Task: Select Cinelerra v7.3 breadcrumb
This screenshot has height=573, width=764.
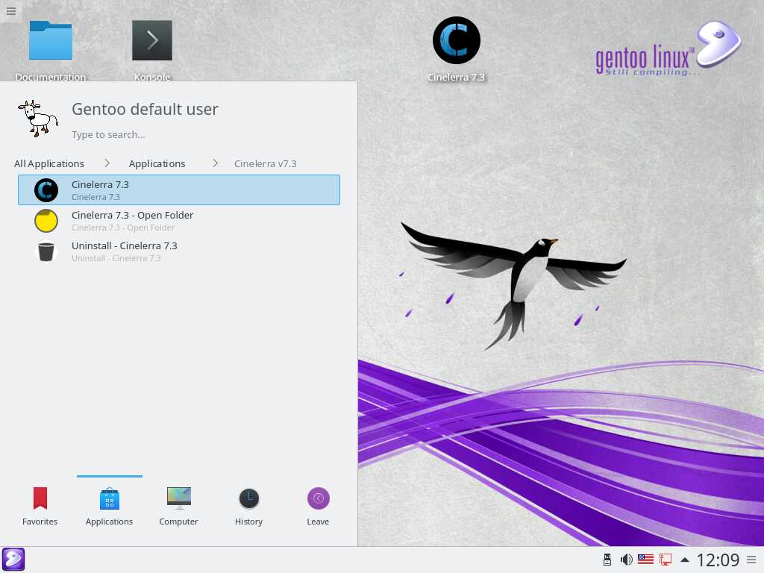Action: pyautogui.click(x=265, y=163)
